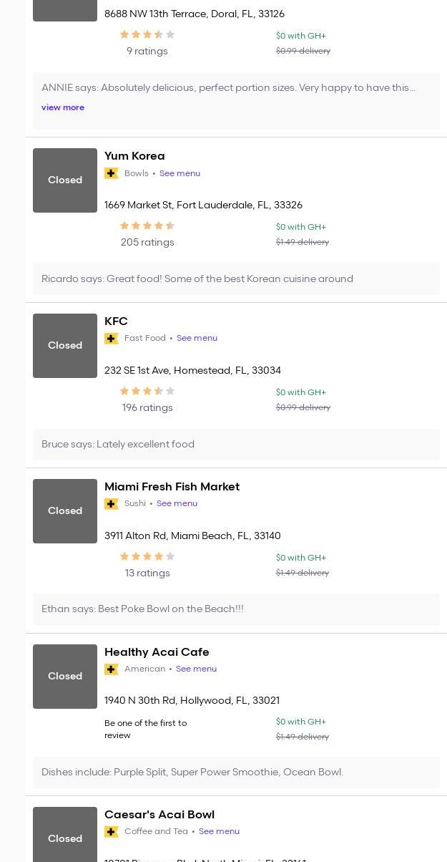
Task: Click the Closed thumbnail for KFC
Action: tap(65, 346)
